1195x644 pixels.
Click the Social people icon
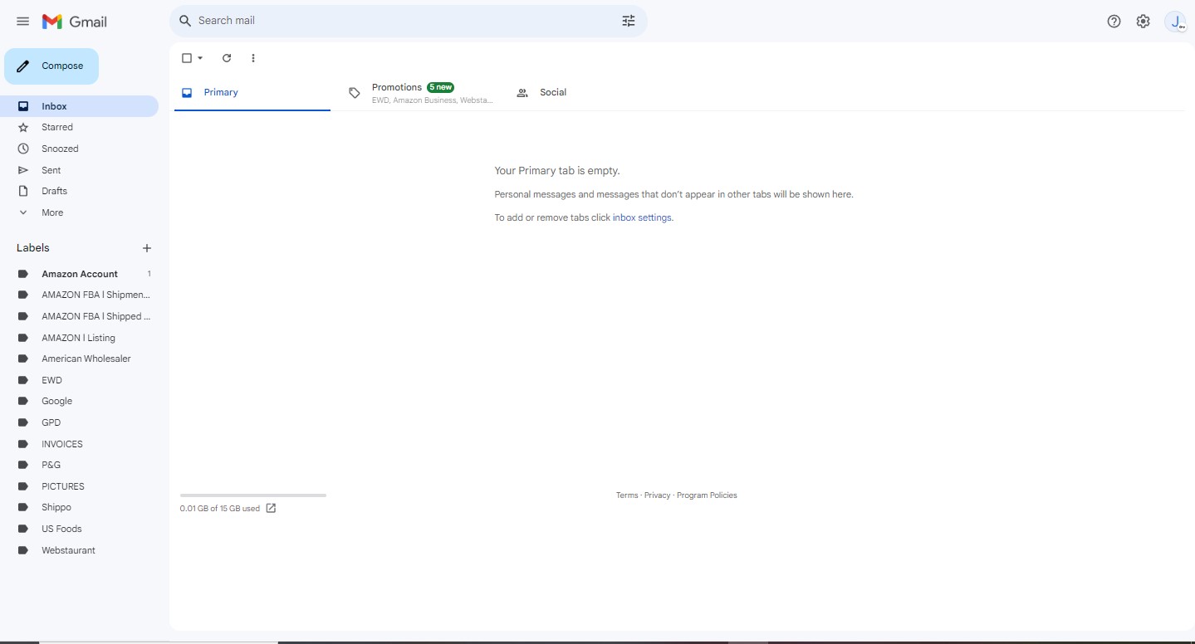[x=522, y=93]
